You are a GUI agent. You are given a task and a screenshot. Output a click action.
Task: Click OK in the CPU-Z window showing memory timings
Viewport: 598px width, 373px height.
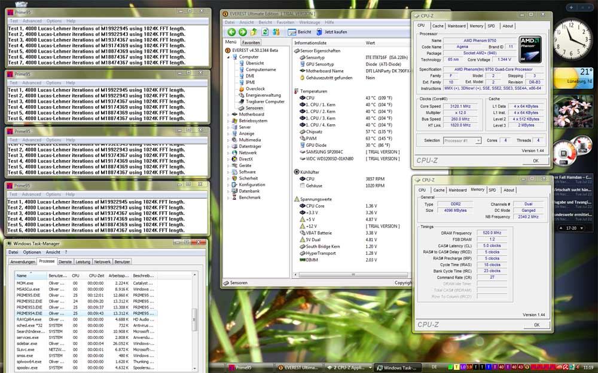pyautogui.click(x=536, y=325)
